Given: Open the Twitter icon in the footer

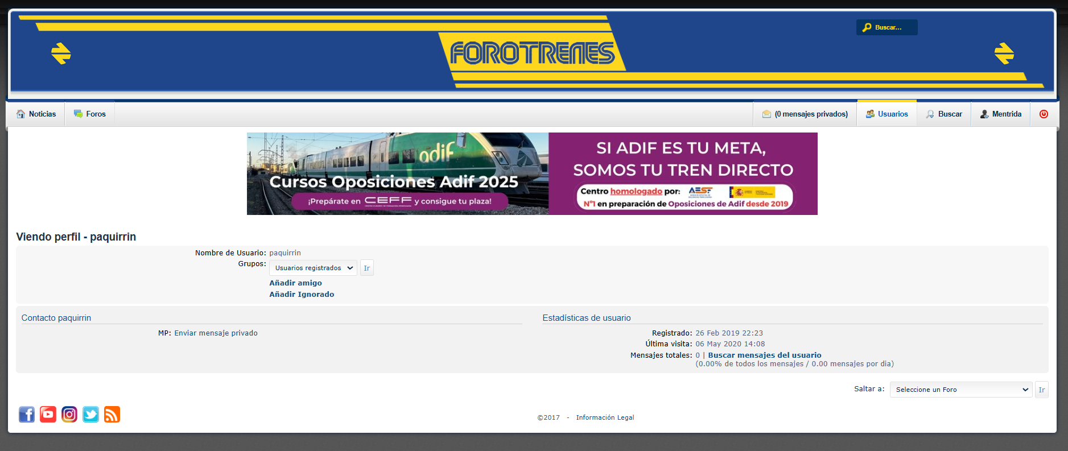Looking at the screenshot, I should coord(90,414).
